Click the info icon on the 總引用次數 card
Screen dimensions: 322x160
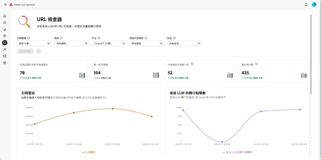click(256, 64)
